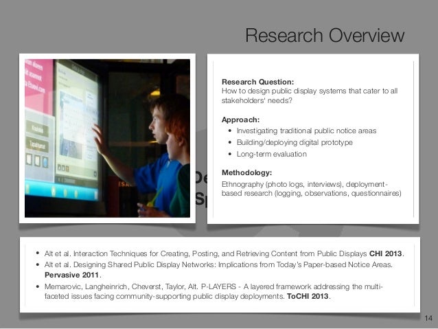The height and width of the screenshot is (329, 438).
Task: Select 'Investigating traditional public notice areas' bullet
Action: (x=306, y=131)
